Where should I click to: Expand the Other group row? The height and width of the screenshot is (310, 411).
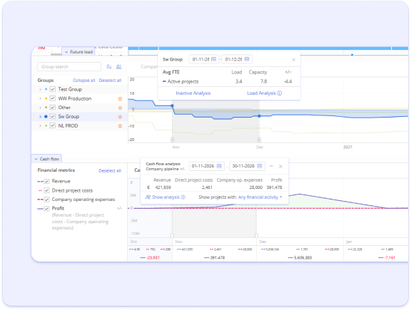coord(40,108)
